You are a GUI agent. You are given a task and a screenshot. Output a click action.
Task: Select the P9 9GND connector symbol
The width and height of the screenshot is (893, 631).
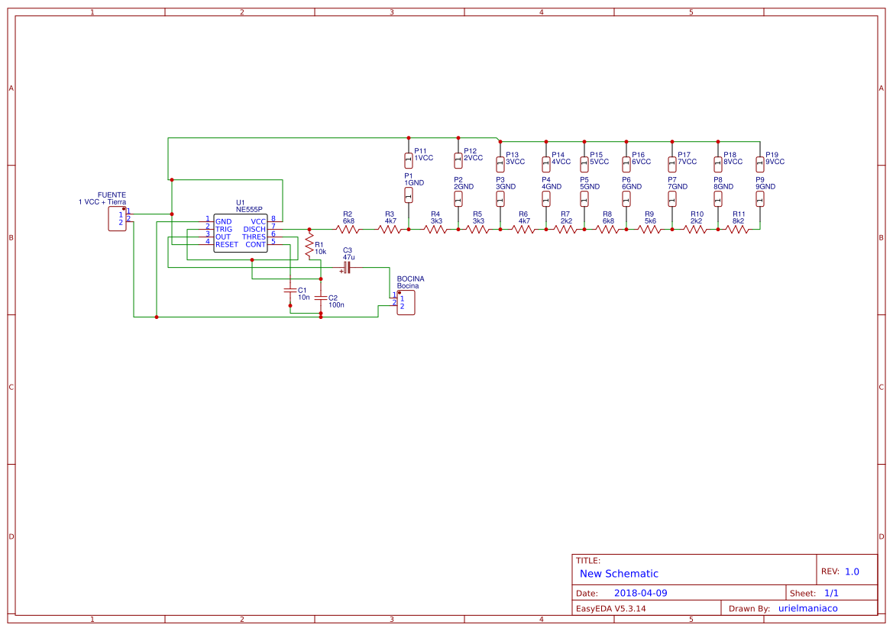coord(760,197)
